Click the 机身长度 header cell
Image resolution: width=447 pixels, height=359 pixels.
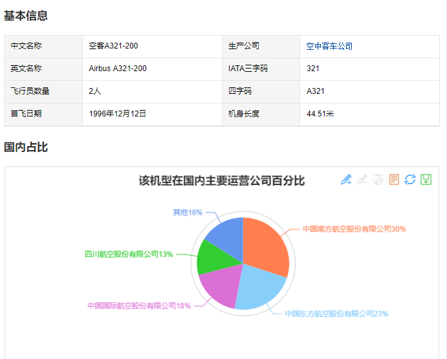(x=261, y=114)
